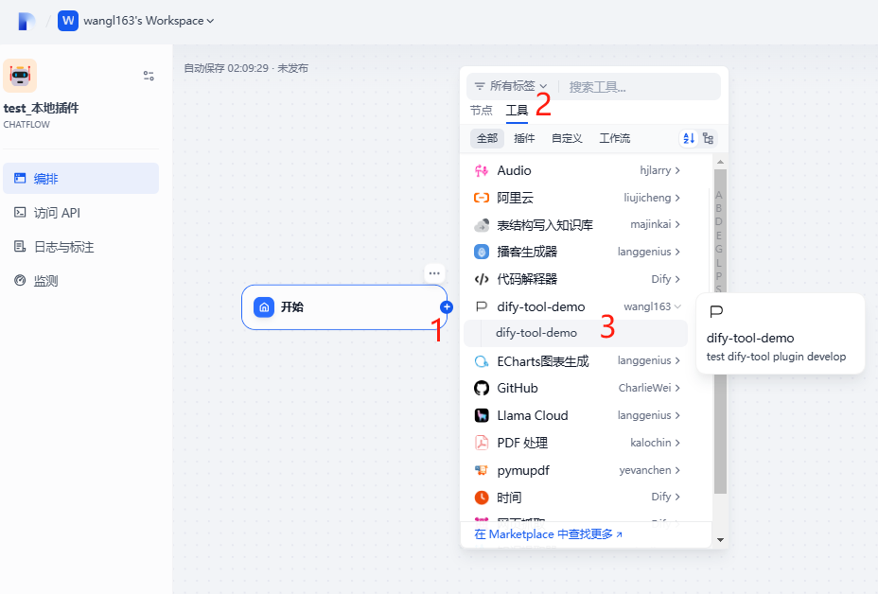Open wangl163's Workspace dropdown
Image resolution: width=878 pixels, height=594 pixels.
[x=149, y=21]
